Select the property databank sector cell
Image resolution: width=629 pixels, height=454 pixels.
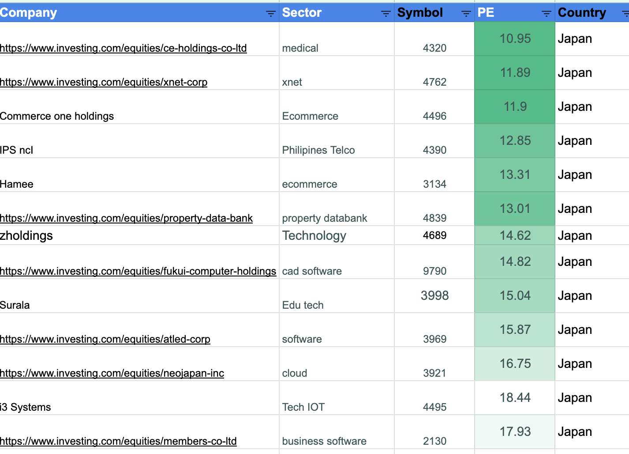[337, 209]
